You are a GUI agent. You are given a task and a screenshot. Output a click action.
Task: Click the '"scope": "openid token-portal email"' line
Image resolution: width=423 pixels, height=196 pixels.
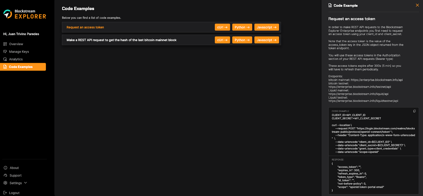[361, 187]
